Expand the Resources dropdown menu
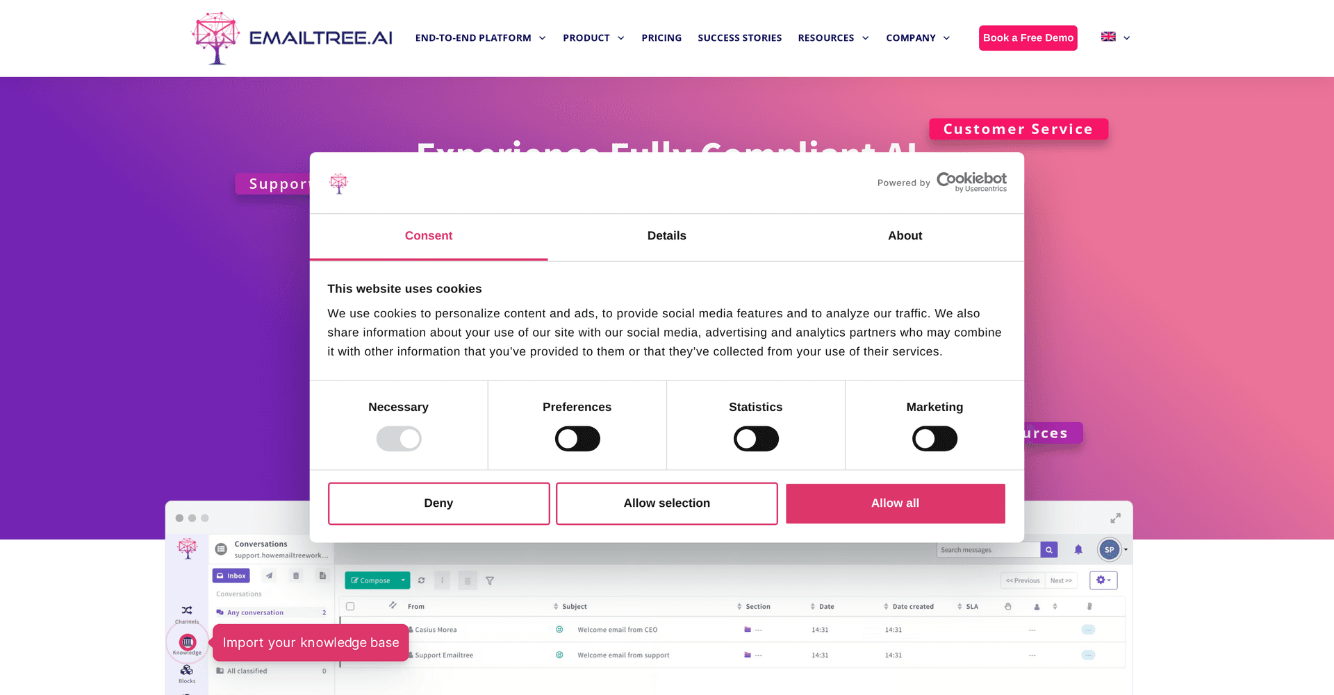 coord(833,38)
